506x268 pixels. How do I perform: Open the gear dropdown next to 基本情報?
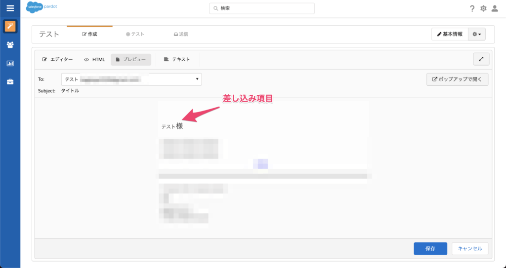coord(476,34)
